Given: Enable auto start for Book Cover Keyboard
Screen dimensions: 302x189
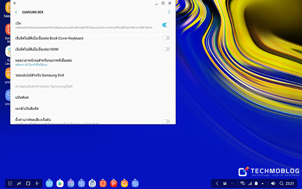Looking at the screenshot, I should point(166,38).
